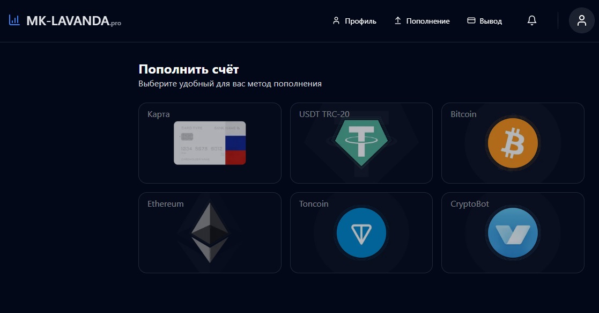This screenshot has width=599, height=313.
Task: Select the Ethereum diamond icon
Action: click(210, 232)
